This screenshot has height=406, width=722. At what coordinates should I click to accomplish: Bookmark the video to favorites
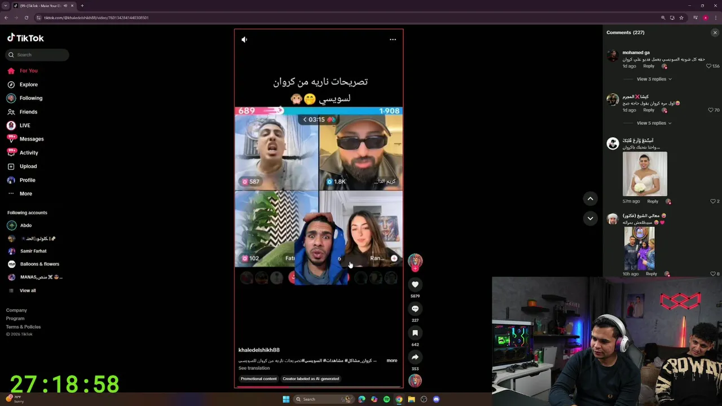(x=415, y=333)
